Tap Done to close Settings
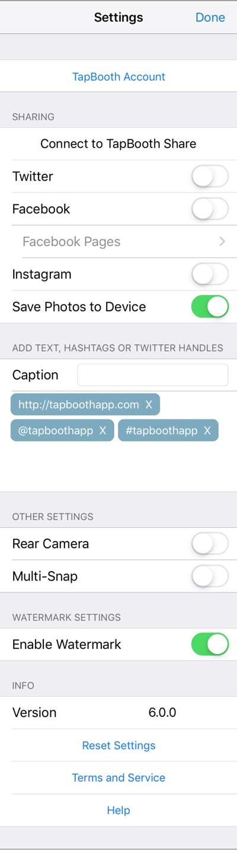Image resolution: width=237 pixels, height=852 pixels. click(x=210, y=17)
